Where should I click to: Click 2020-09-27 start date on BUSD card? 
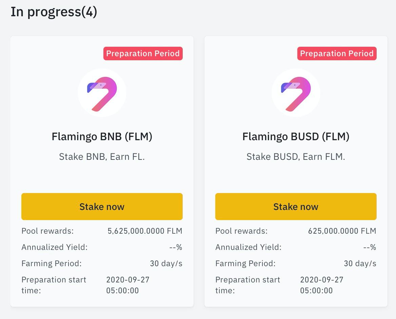coord(322,280)
